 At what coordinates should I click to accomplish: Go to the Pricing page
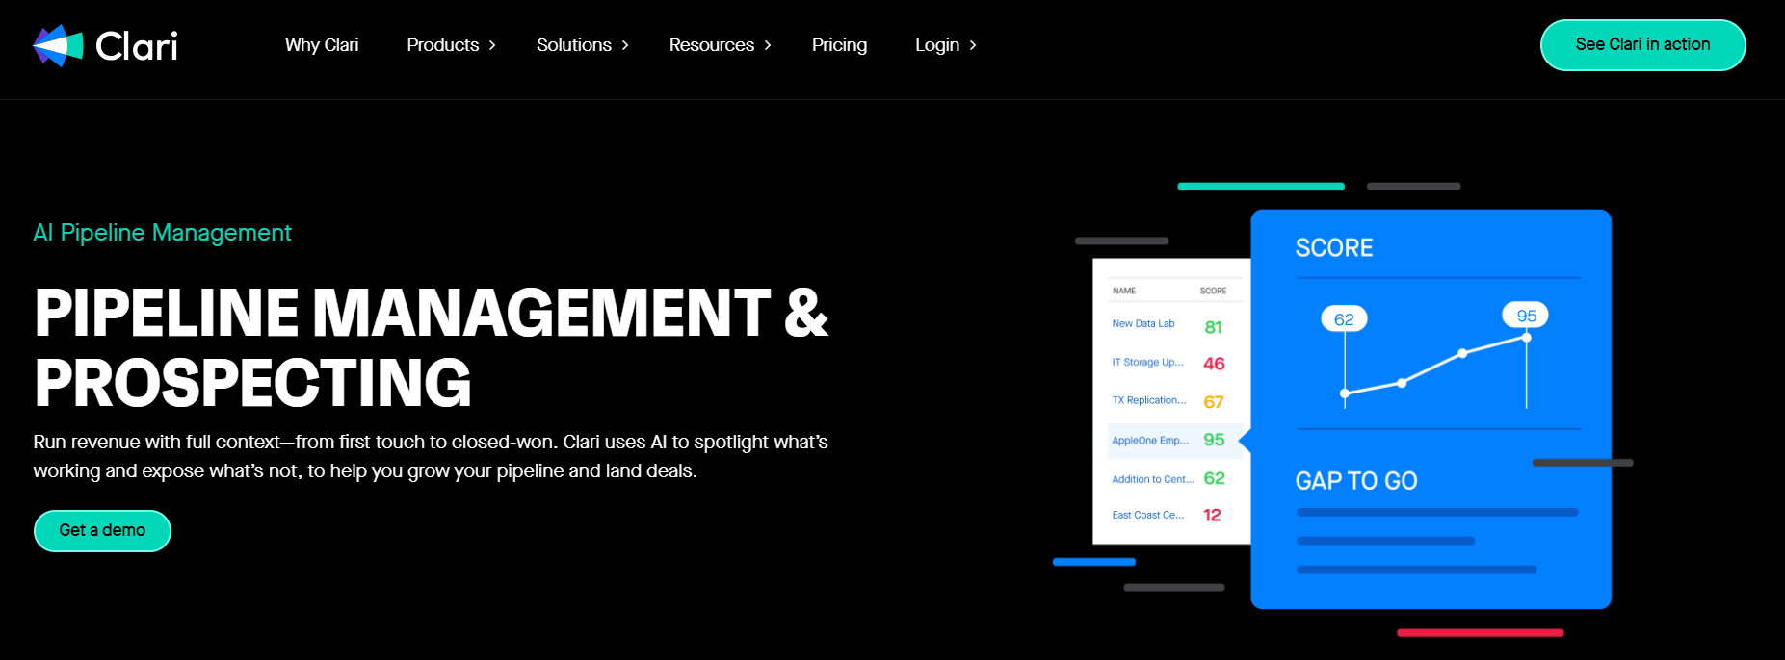pyautogui.click(x=839, y=45)
